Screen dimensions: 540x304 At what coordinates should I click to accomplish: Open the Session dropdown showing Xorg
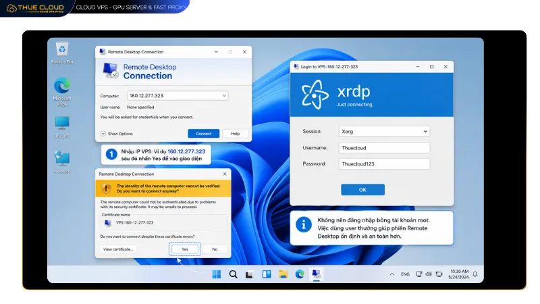coord(384,131)
